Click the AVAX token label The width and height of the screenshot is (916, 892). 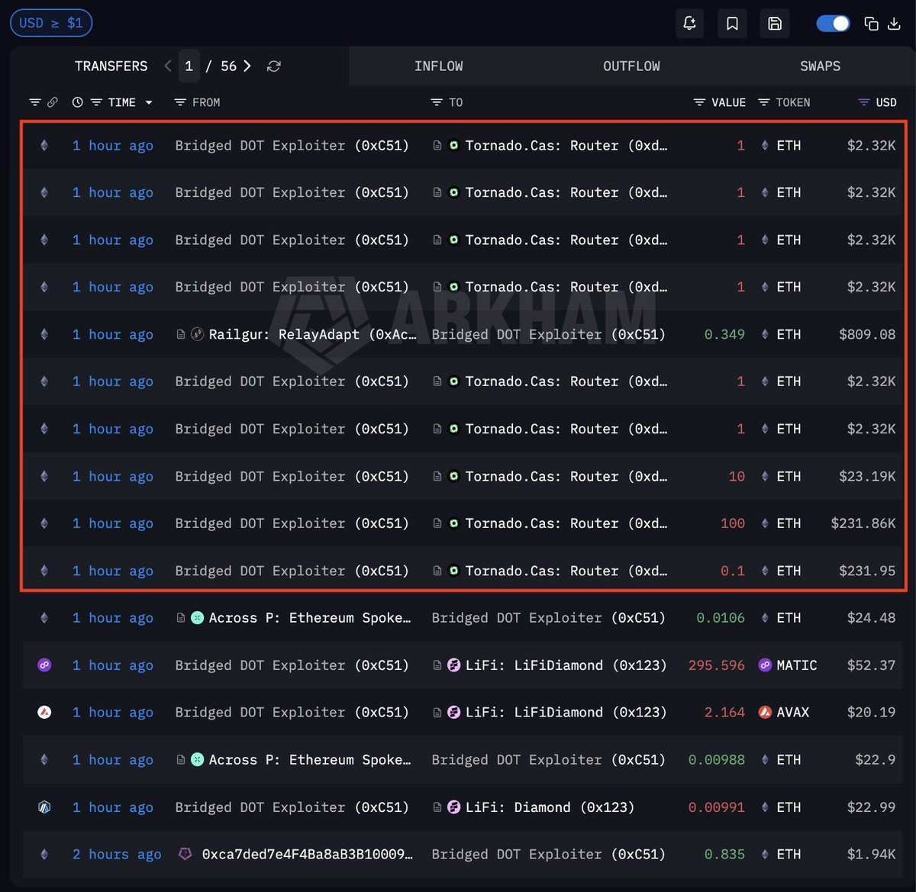tap(793, 713)
